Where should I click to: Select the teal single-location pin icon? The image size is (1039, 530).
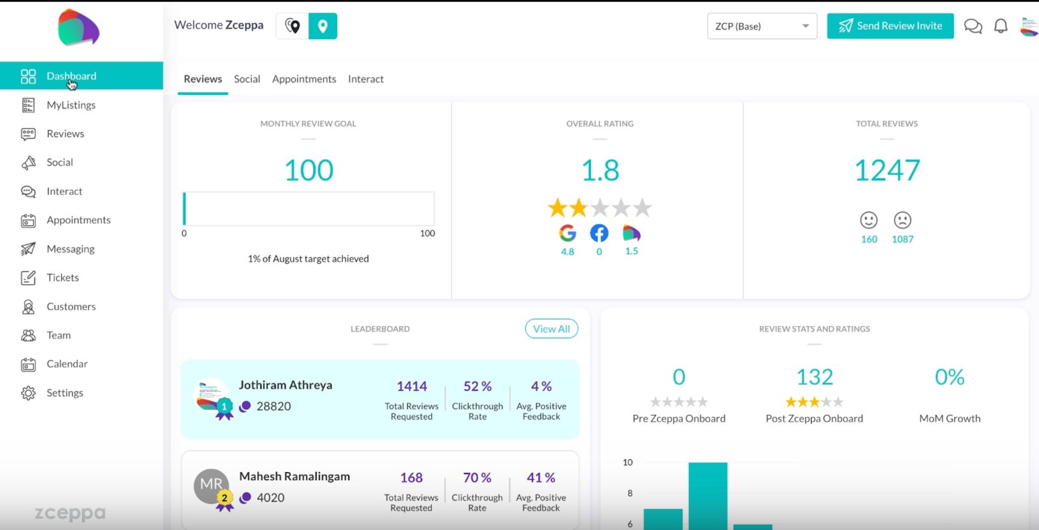pos(323,26)
